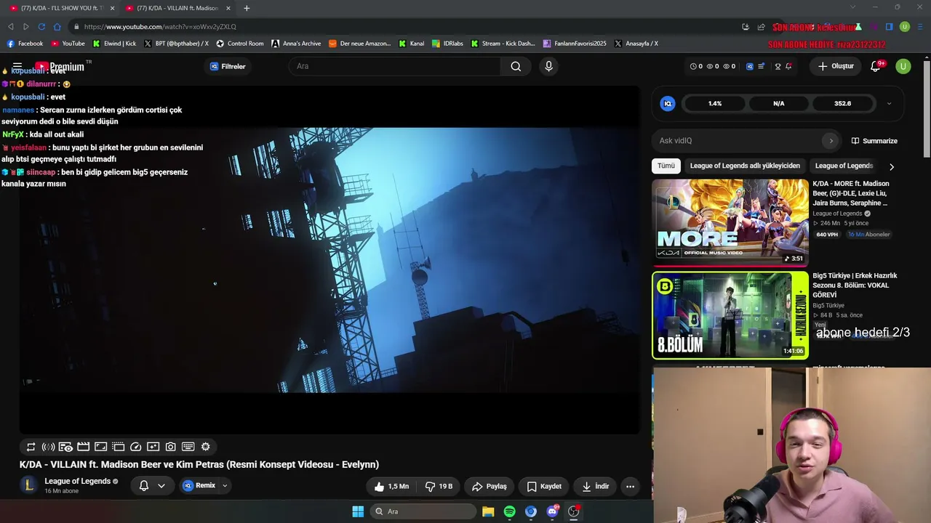Viewport: 931px width, 523px height.
Task: Click the vidIQ 1.4% stat pill
Action: pos(715,103)
